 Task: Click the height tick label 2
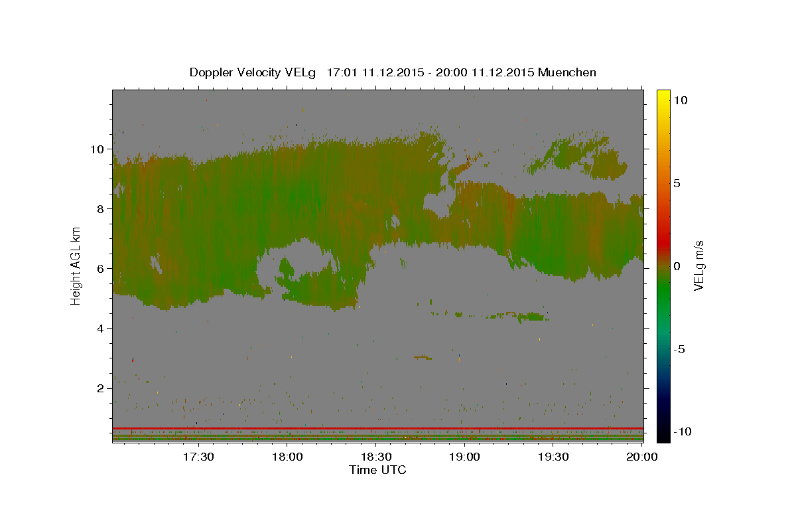coord(101,388)
